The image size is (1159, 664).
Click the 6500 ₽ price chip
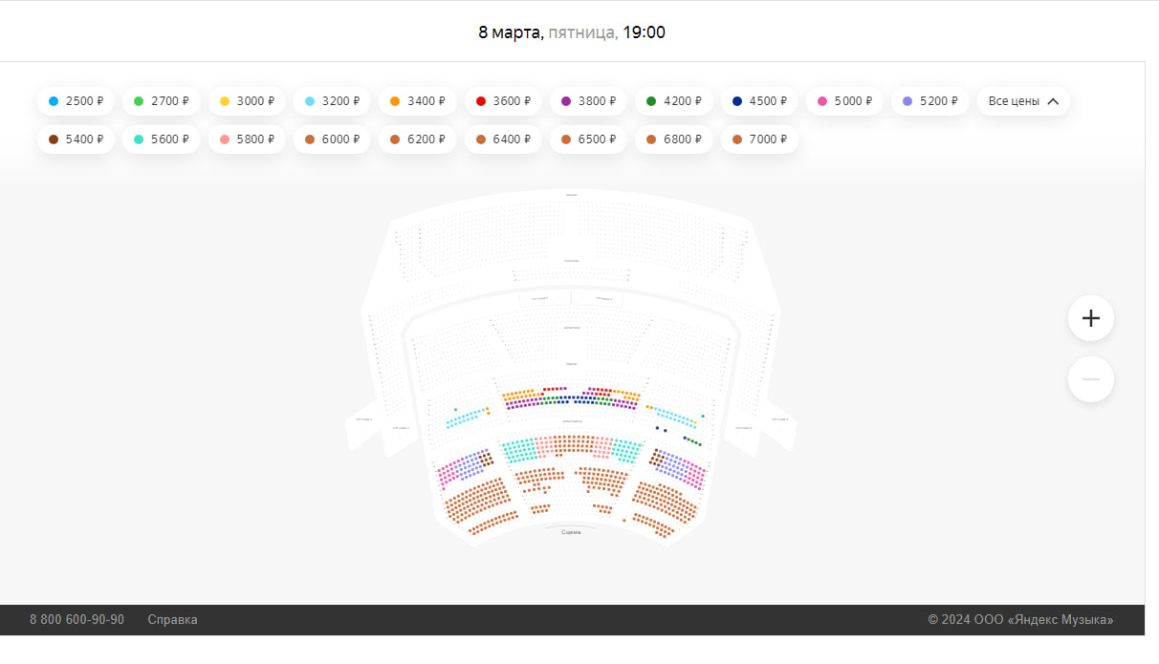pos(588,139)
